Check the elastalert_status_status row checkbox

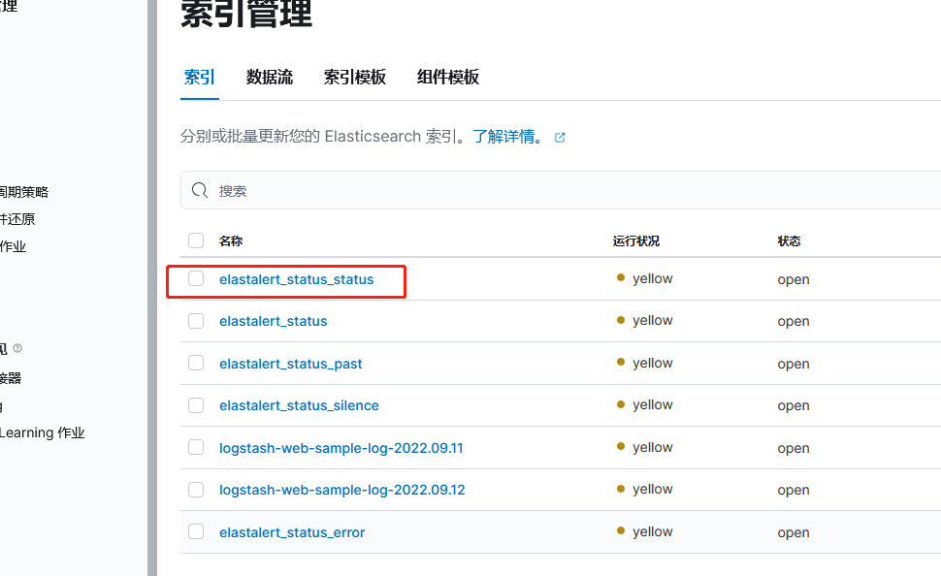(x=196, y=278)
